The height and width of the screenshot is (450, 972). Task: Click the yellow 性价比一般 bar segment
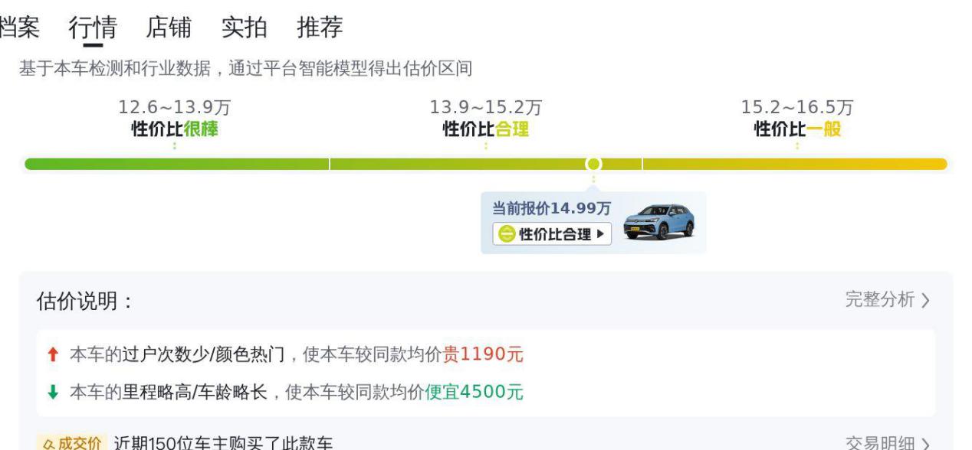click(795, 164)
